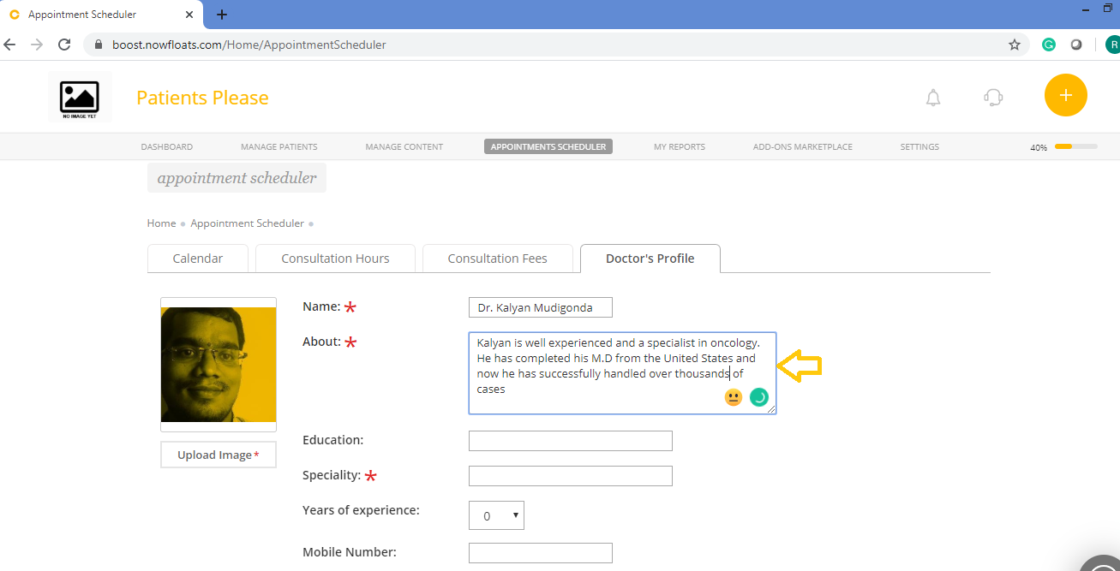Click the yellow plus add button

[x=1065, y=95]
